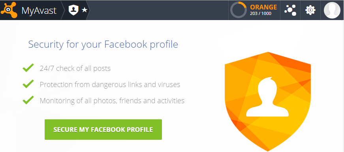
Task: Open settings with the gear icon
Action: [x=310, y=10]
